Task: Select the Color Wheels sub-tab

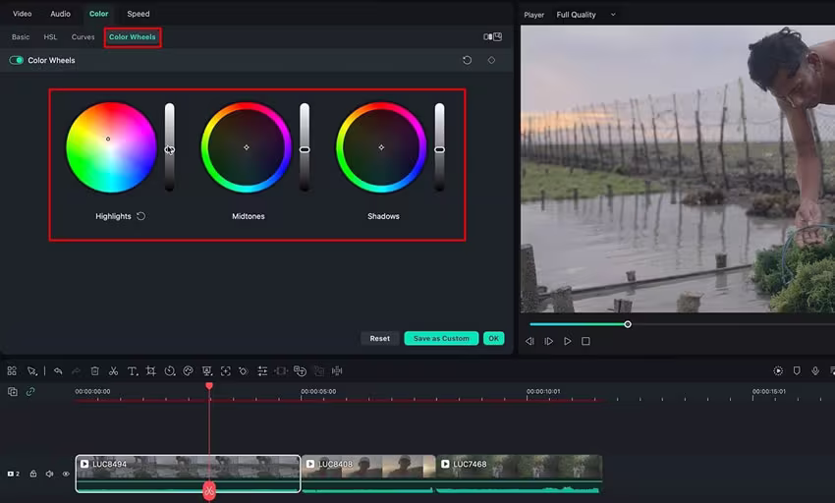Action: pyautogui.click(x=133, y=36)
